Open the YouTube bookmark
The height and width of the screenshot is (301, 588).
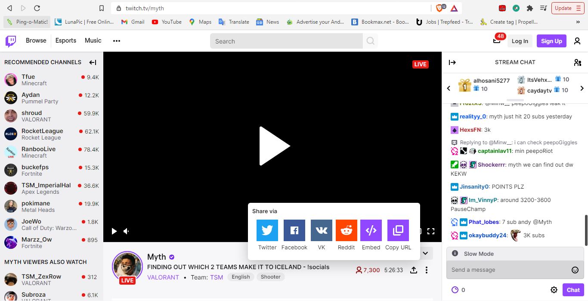click(x=167, y=22)
